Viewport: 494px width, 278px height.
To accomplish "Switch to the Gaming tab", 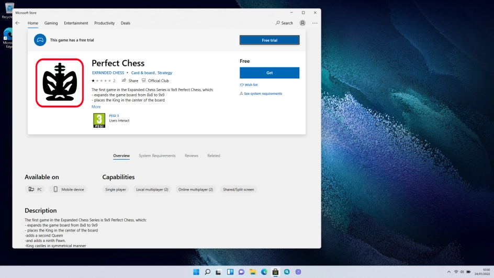I will [x=51, y=23].
